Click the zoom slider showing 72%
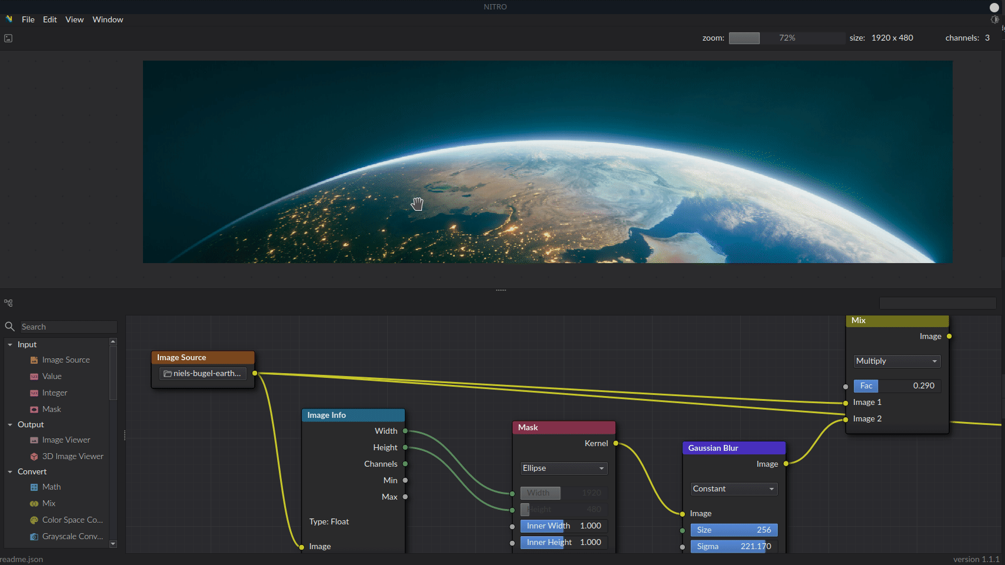Screen dimensions: 1005x565 click(787, 38)
